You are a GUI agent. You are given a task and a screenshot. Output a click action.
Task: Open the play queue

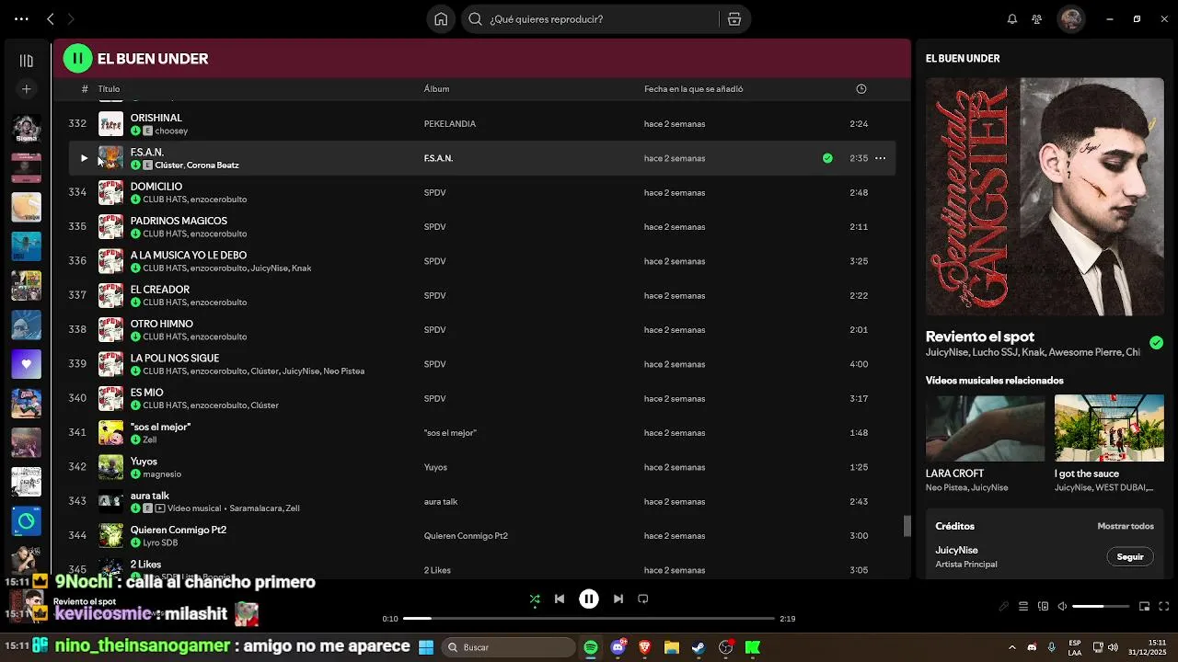pos(1023,607)
